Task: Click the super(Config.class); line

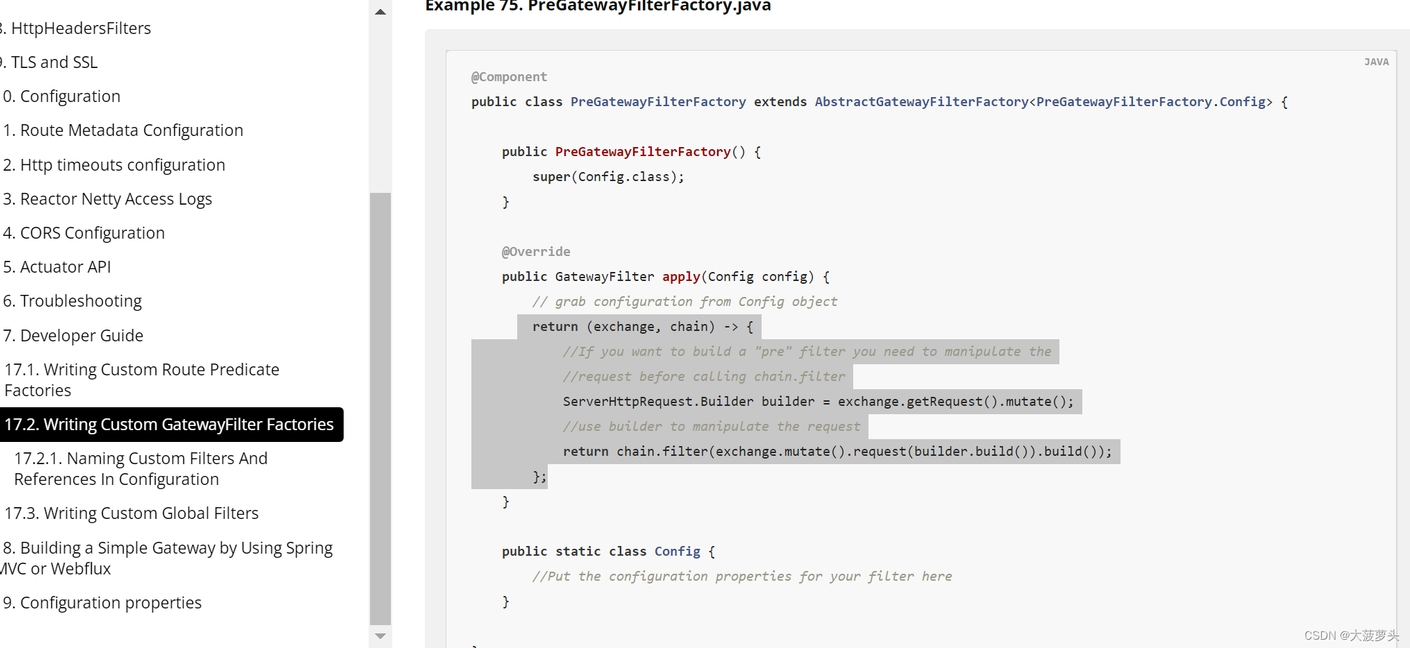Action: click(608, 177)
